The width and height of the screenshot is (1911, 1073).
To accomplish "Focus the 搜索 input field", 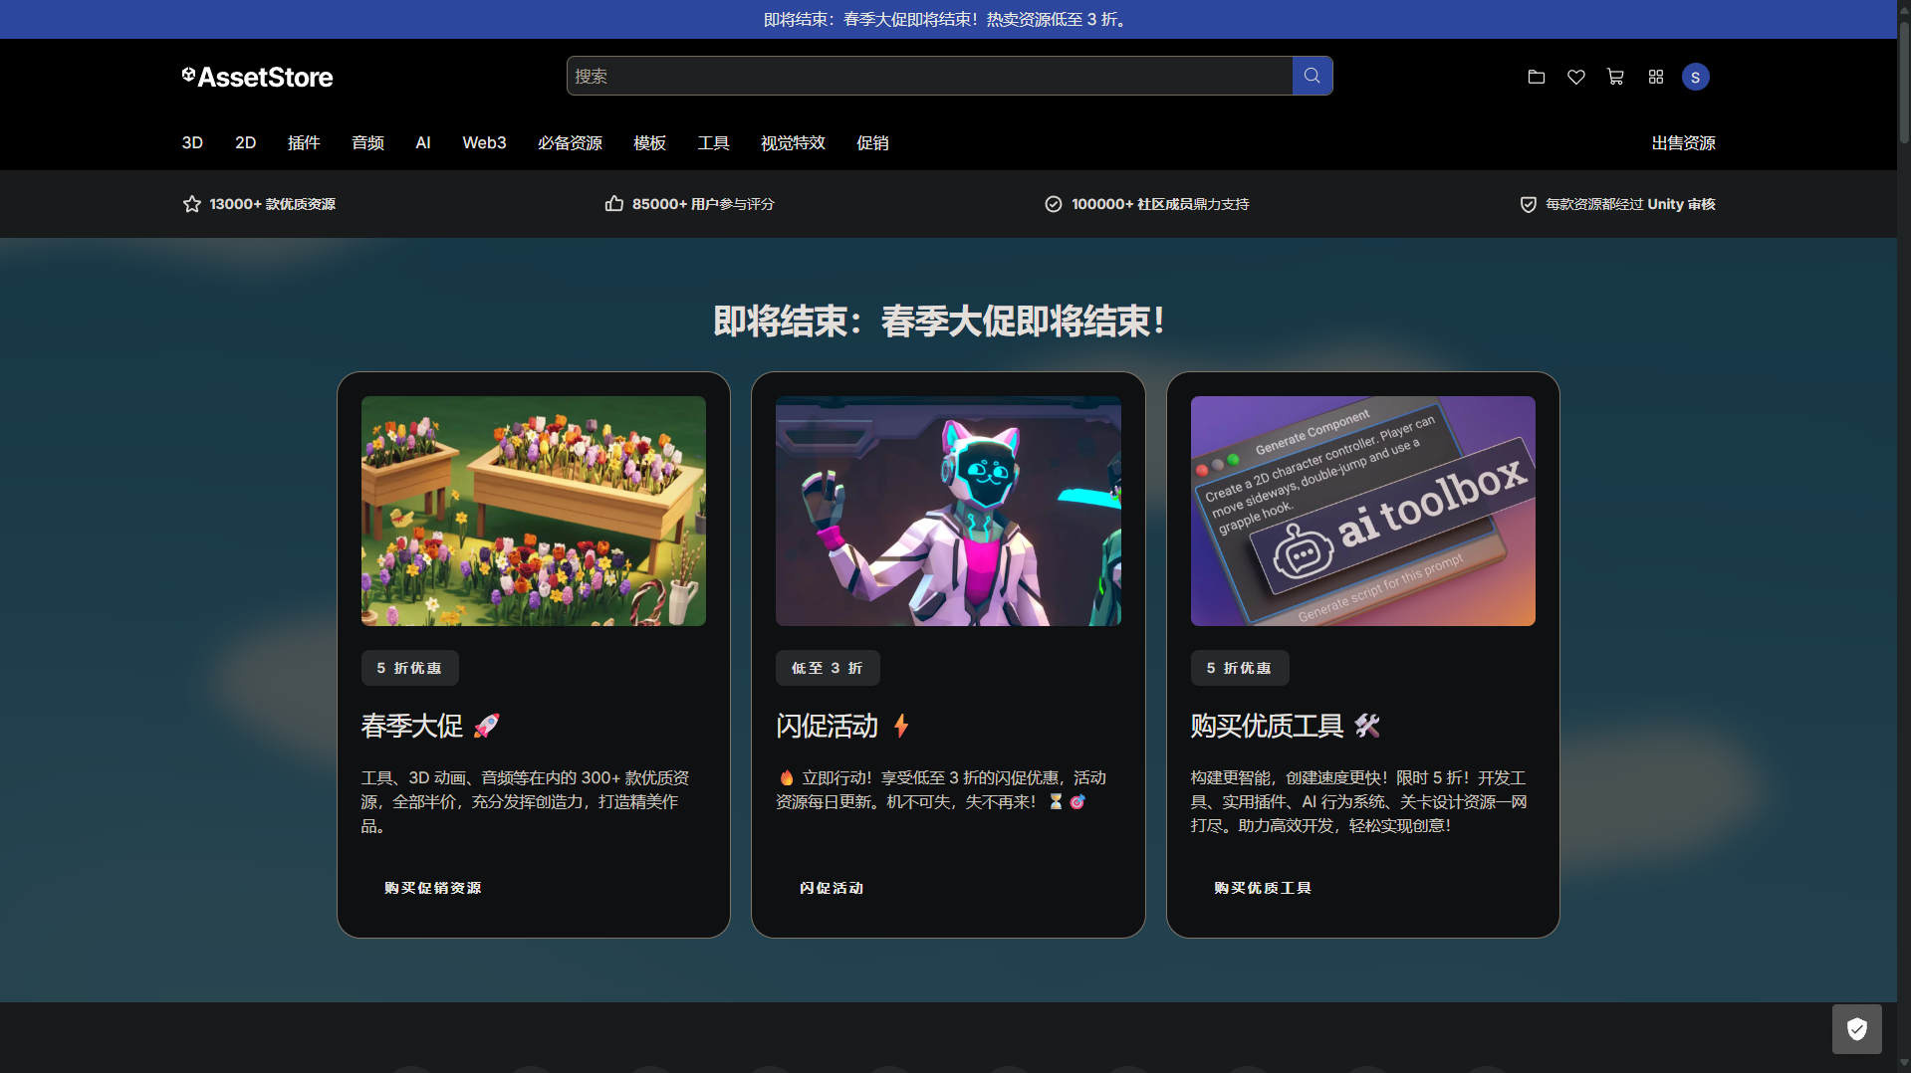I will pos(929,76).
